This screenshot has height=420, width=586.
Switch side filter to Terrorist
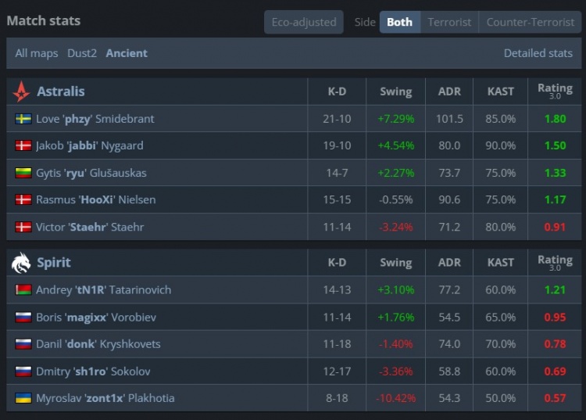pos(449,22)
